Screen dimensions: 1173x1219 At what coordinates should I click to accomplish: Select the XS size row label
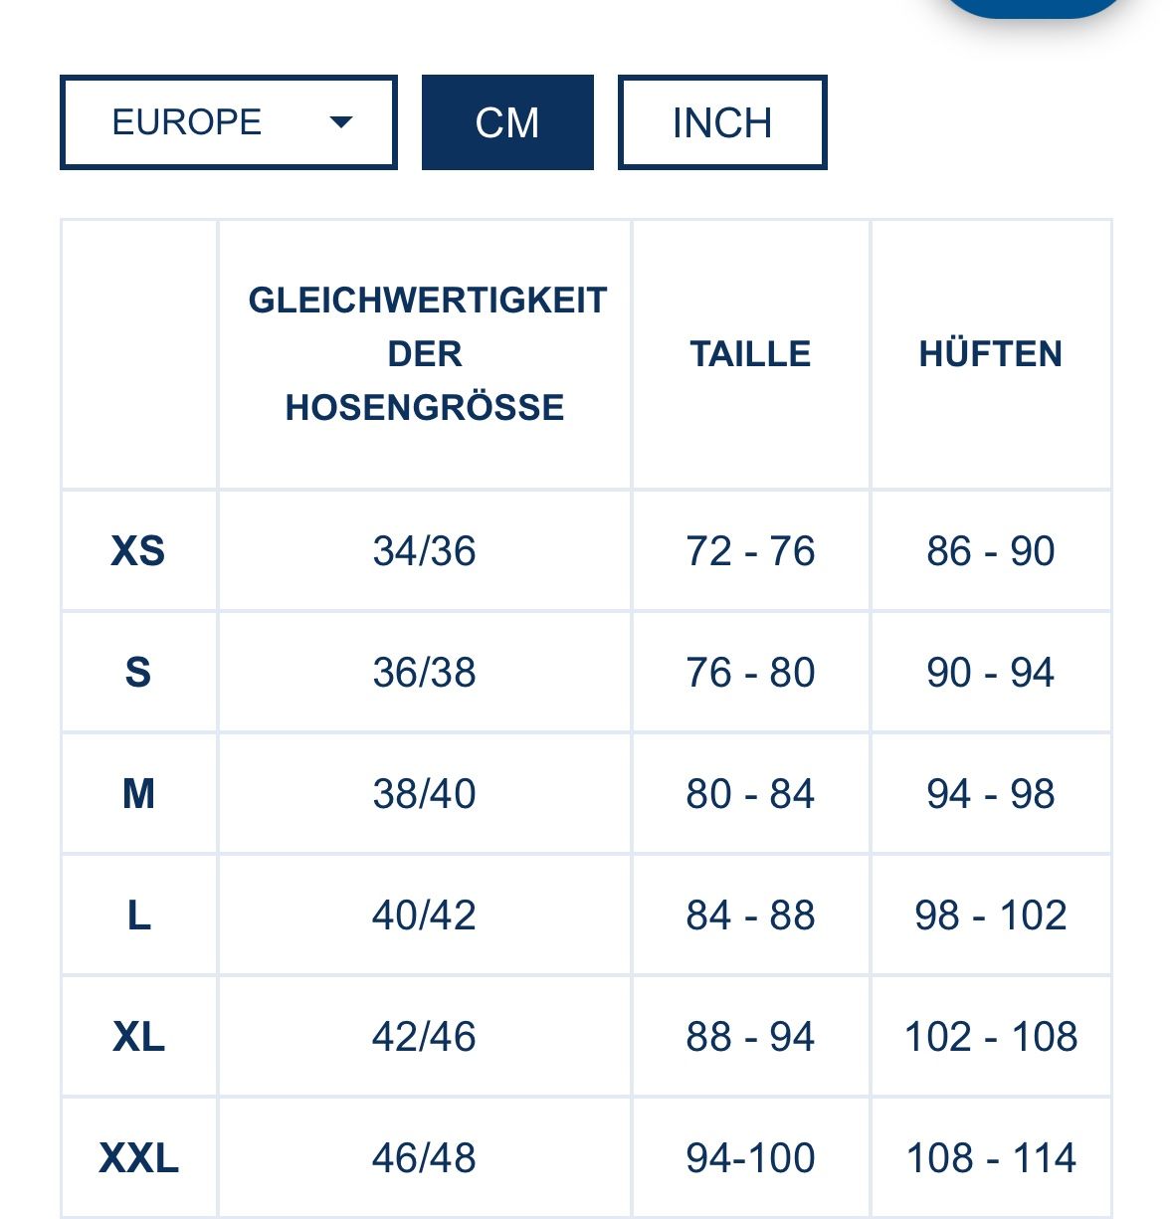tap(138, 551)
